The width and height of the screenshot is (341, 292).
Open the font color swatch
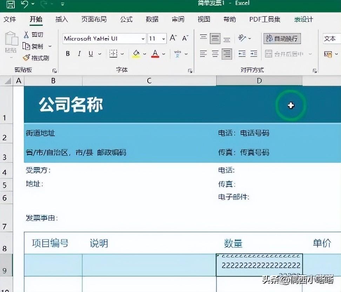(156, 53)
